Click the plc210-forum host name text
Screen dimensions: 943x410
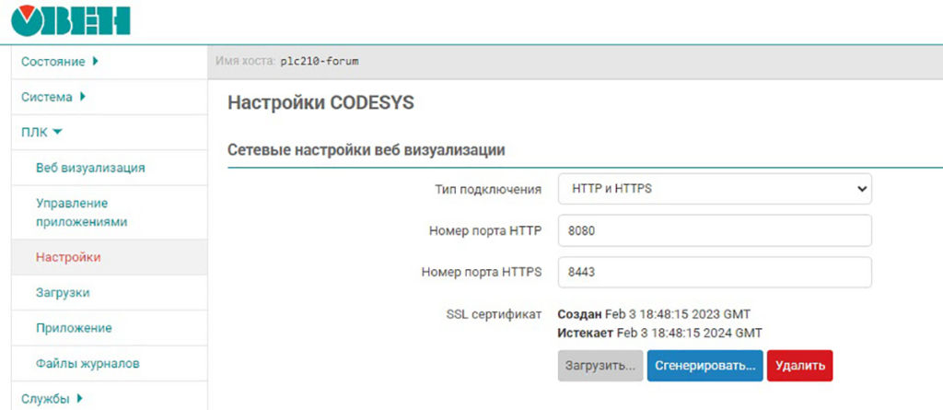(319, 62)
